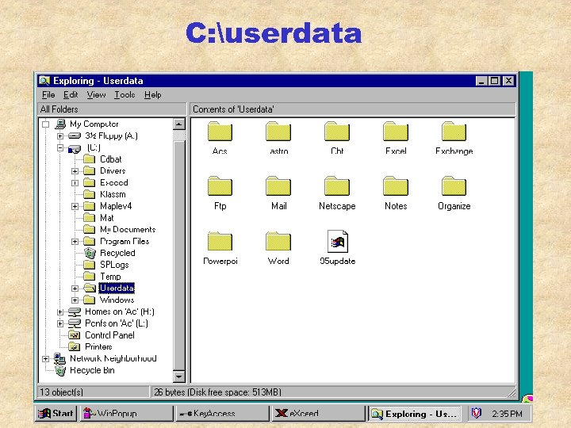Open the astro folder icon

(278, 132)
